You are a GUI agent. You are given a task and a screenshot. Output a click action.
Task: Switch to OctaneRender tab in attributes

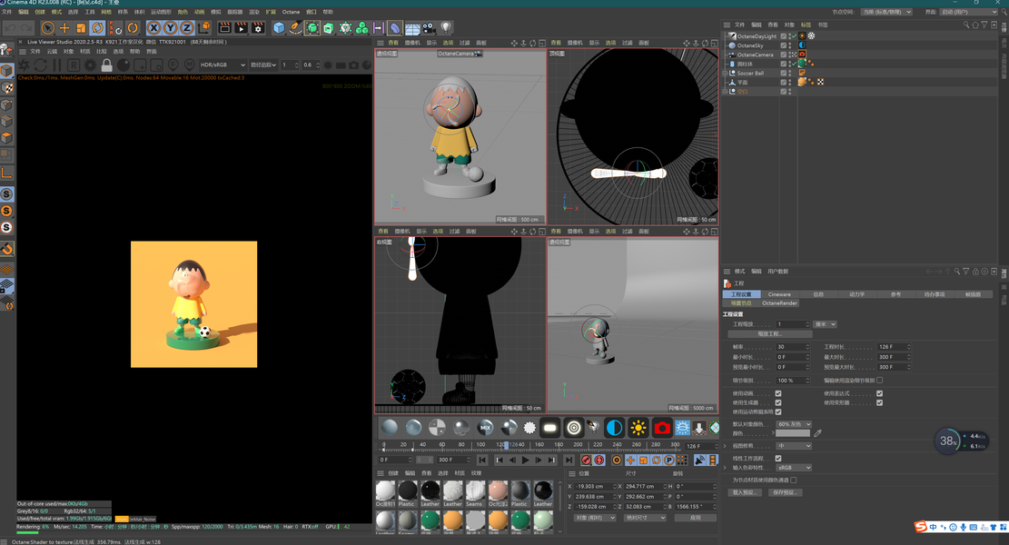click(x=779, y=303)
